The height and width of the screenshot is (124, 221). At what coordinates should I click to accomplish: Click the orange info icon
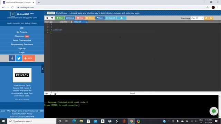(x=206, y=18)
